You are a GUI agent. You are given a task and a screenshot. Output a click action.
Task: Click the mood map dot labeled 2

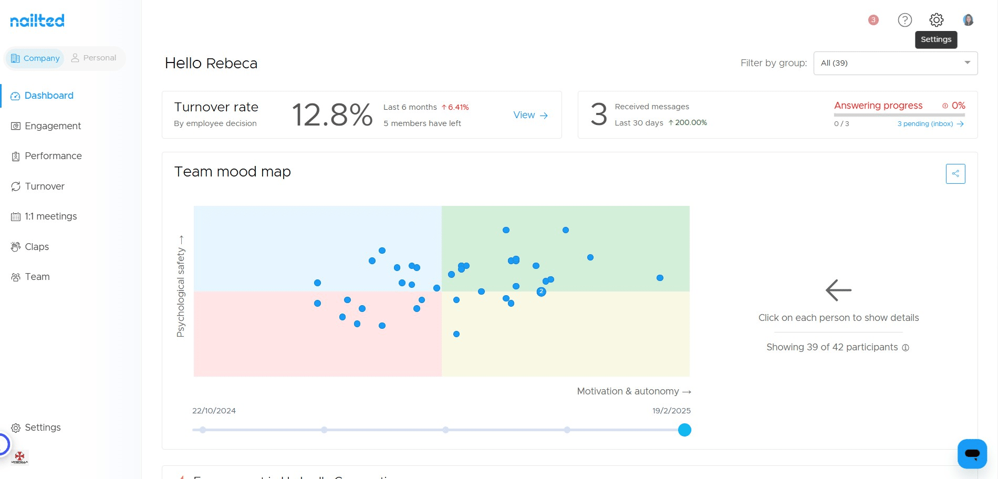point(541,291)
